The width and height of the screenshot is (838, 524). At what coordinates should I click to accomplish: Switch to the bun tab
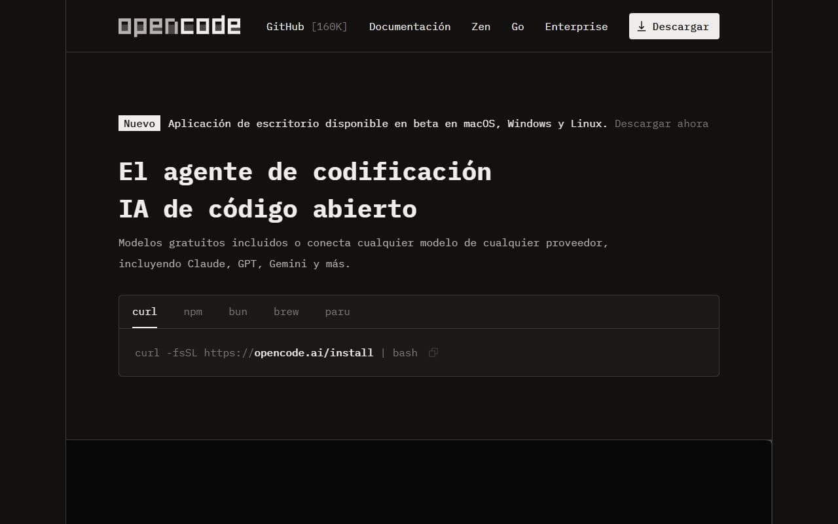point(238,312)
